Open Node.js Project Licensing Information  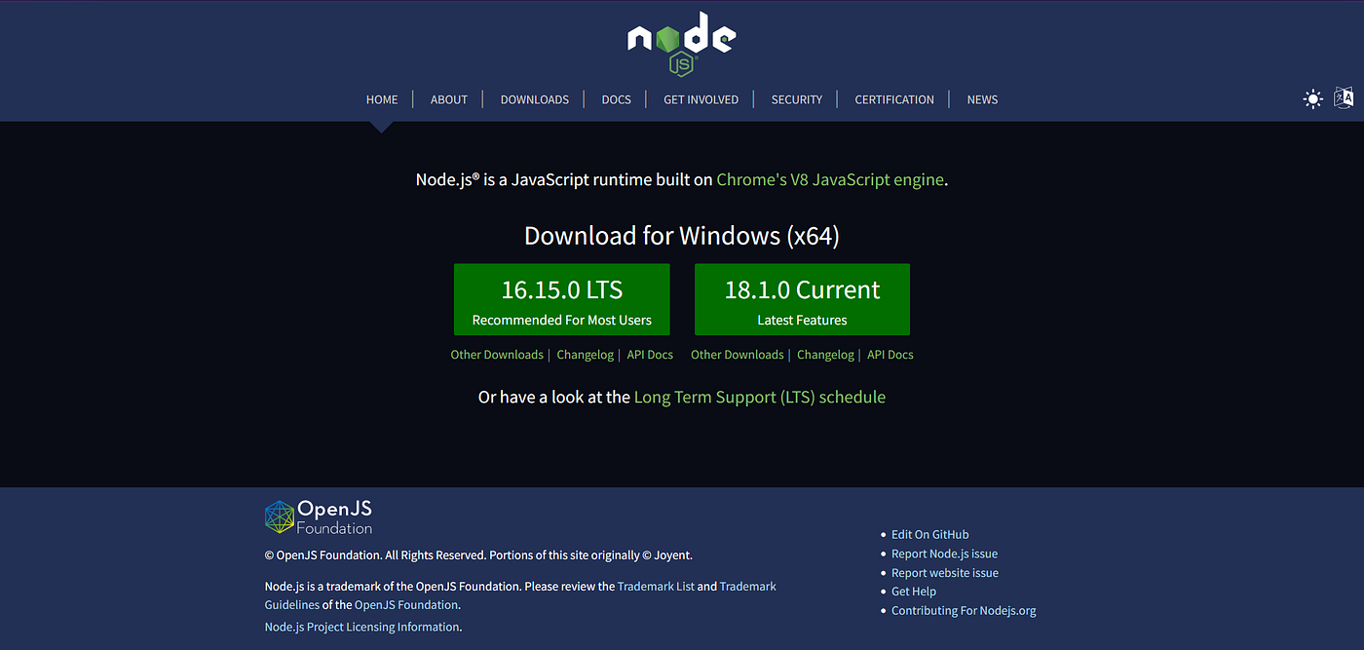tap(361, 627)
